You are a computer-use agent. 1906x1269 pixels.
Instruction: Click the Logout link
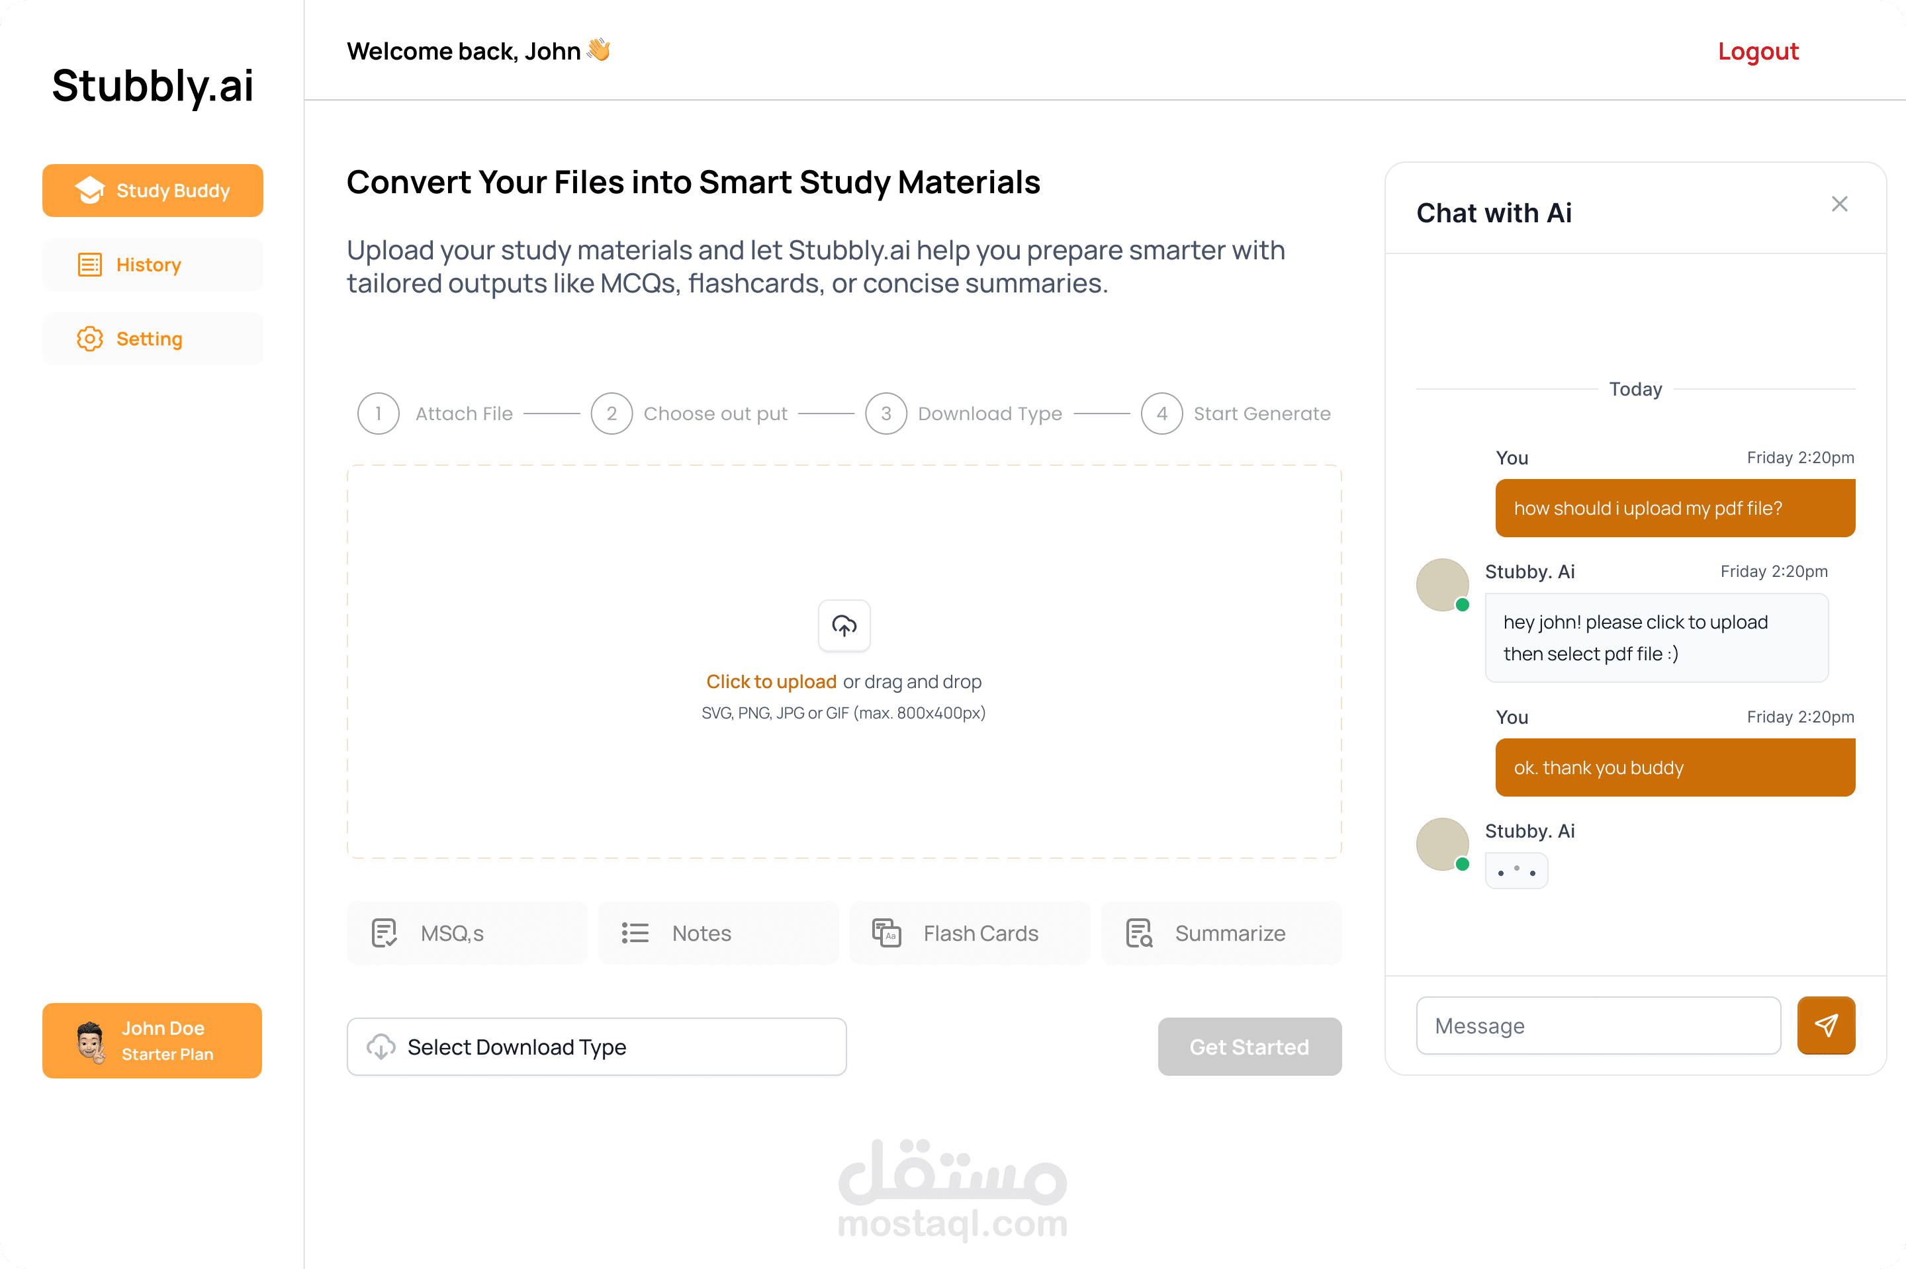tap(1758, 52)
